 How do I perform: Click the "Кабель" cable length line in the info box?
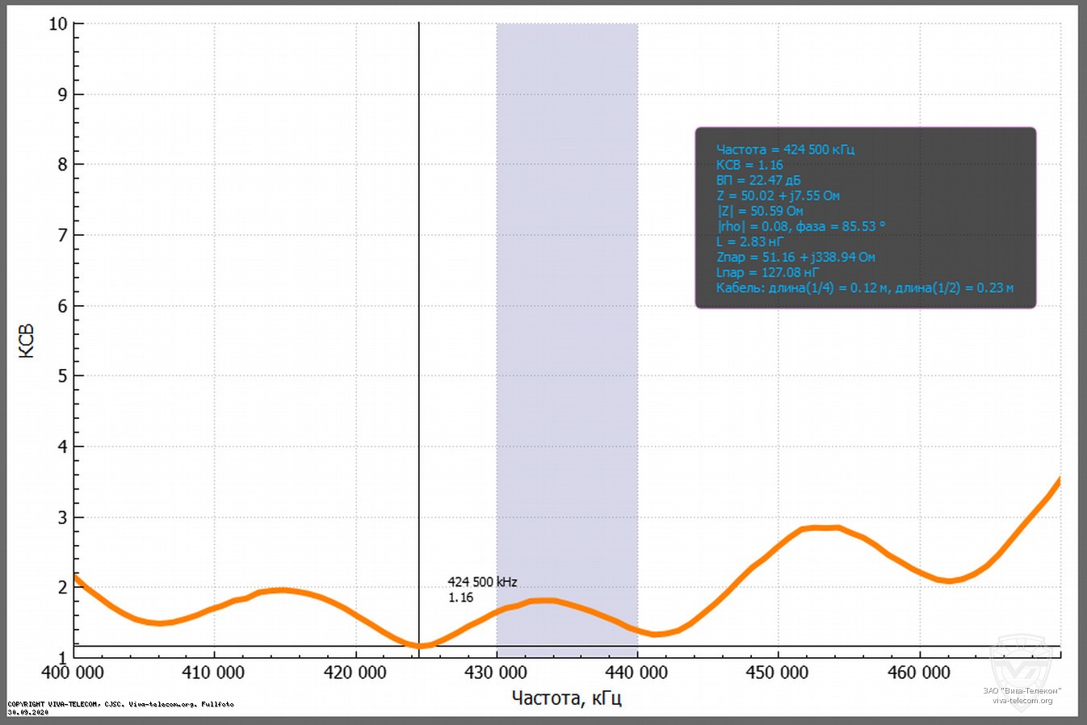tap(864, 287)
